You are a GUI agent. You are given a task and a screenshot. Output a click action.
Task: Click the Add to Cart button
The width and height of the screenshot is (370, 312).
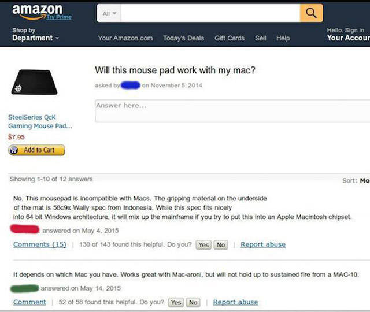point(36,150)
